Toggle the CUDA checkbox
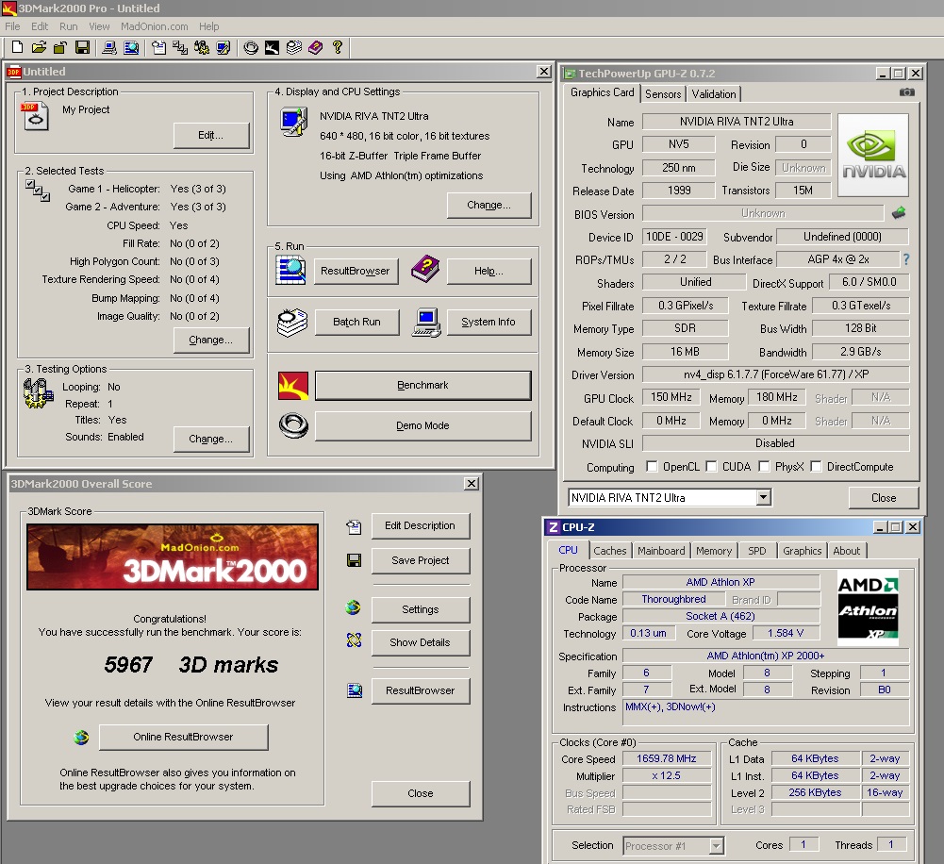The height and width of the screenshot is (864, 944). (x=711, y=467)
